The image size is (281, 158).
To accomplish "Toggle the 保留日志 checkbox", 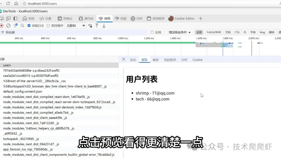I will (29, 25).
